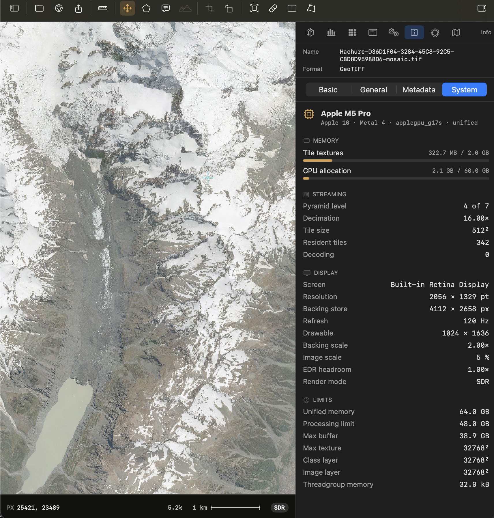Viewport: 494px width, 518px height.
Task: Choose the polygon shape tool
Action: tap(146, 8)
